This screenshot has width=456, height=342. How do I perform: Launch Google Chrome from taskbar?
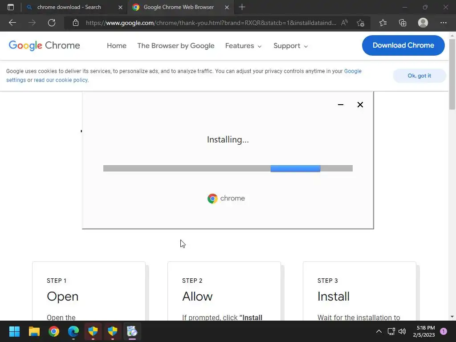pos(54,331)
